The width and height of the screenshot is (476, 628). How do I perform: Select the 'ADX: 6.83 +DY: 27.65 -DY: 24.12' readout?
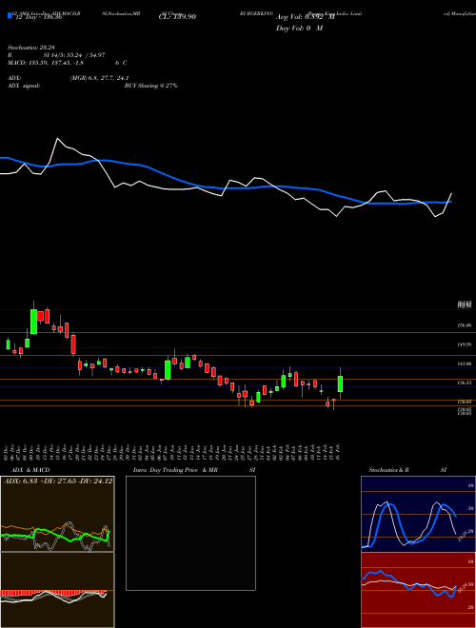click(58, 481)
